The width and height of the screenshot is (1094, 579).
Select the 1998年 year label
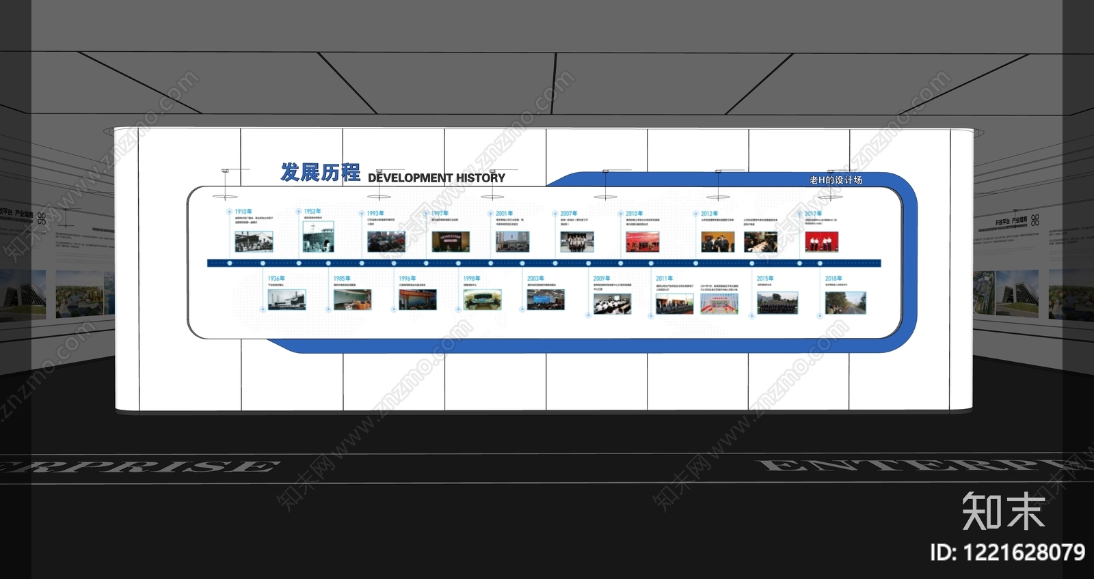pos(472,279)
